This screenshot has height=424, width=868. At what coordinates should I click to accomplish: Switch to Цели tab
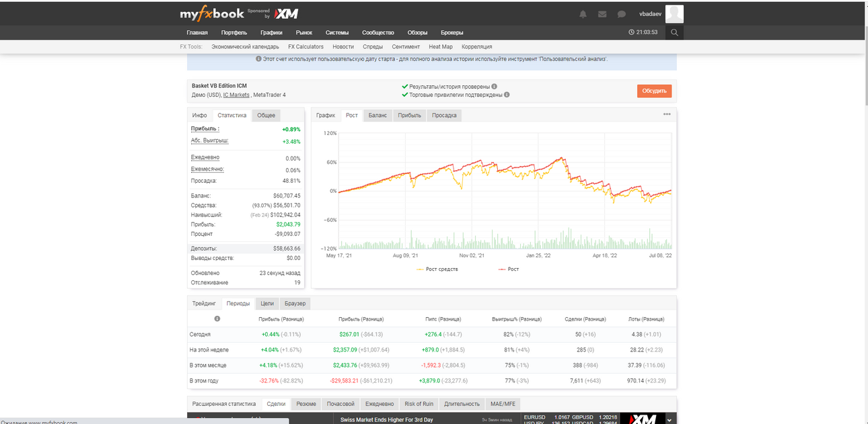coord(267,304)
